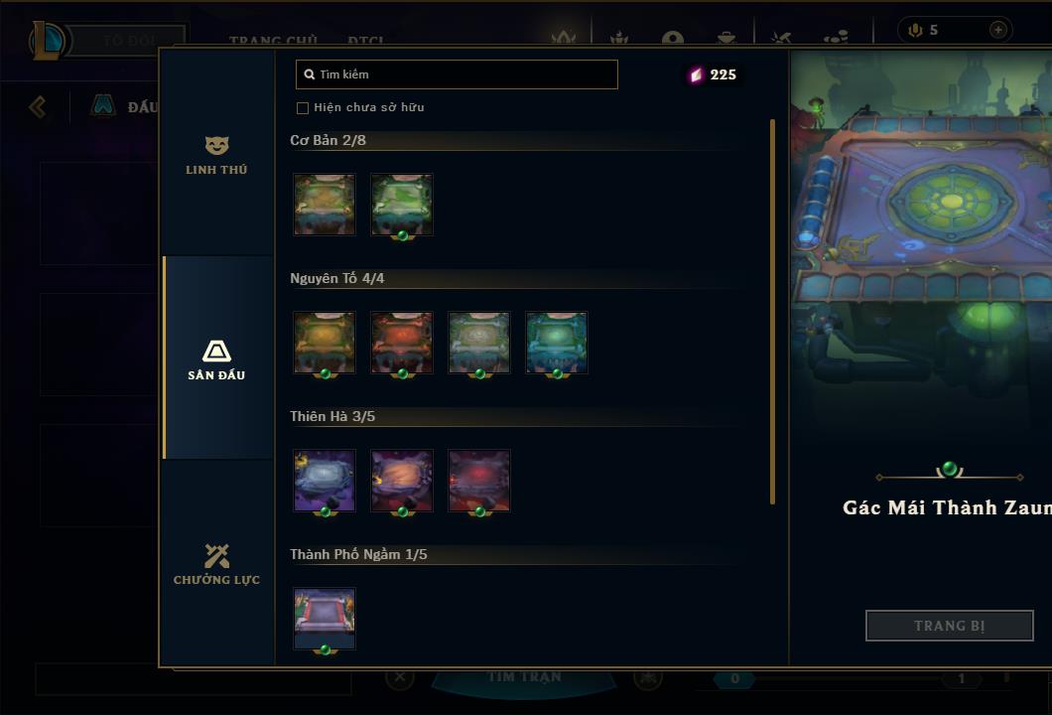The height and width of the screenshot is (715, 1052).
Task: Select the first Cơ Bản arena thumbnail
Action: (x=325, y=205)
